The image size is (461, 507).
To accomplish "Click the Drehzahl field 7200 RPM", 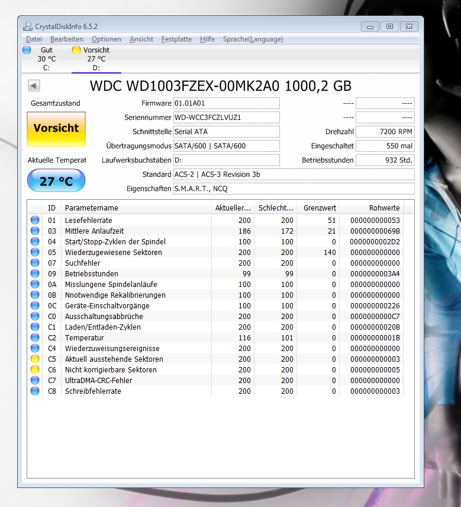I will 385,132.
